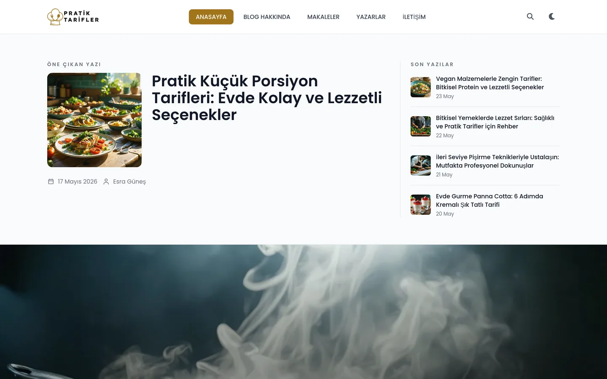Open the Blog Hakkında menu item

pyautogui.click(x=267, y=17)
